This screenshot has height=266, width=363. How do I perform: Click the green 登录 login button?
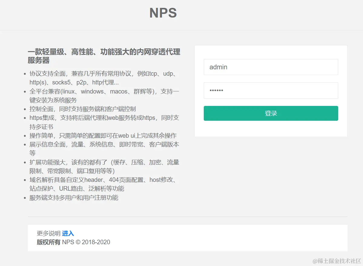point(271,113)
